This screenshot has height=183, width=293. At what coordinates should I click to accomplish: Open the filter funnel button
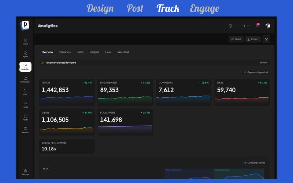267,39
